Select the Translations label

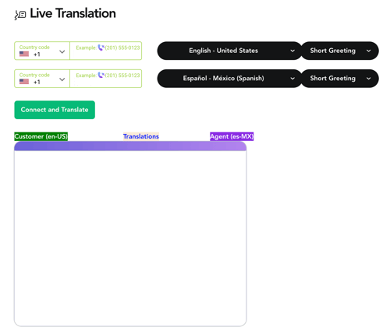click(141, 136)
